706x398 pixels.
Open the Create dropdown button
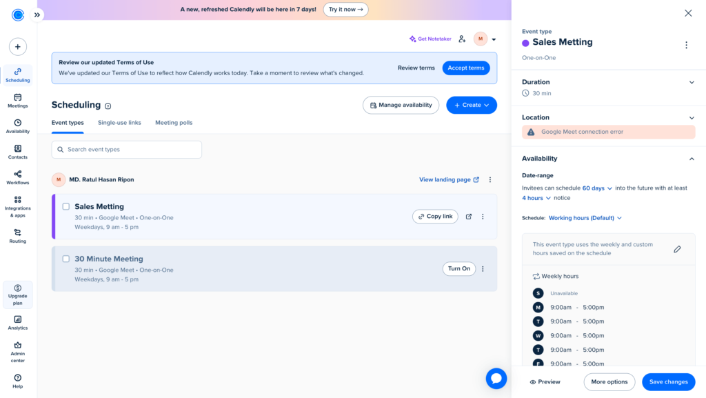click(x=472, y=105)
